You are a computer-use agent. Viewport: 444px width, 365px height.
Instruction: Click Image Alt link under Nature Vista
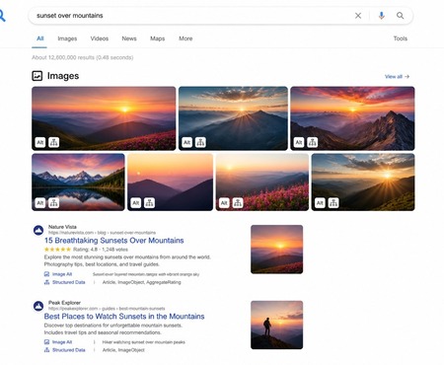[x=62, y=274]
